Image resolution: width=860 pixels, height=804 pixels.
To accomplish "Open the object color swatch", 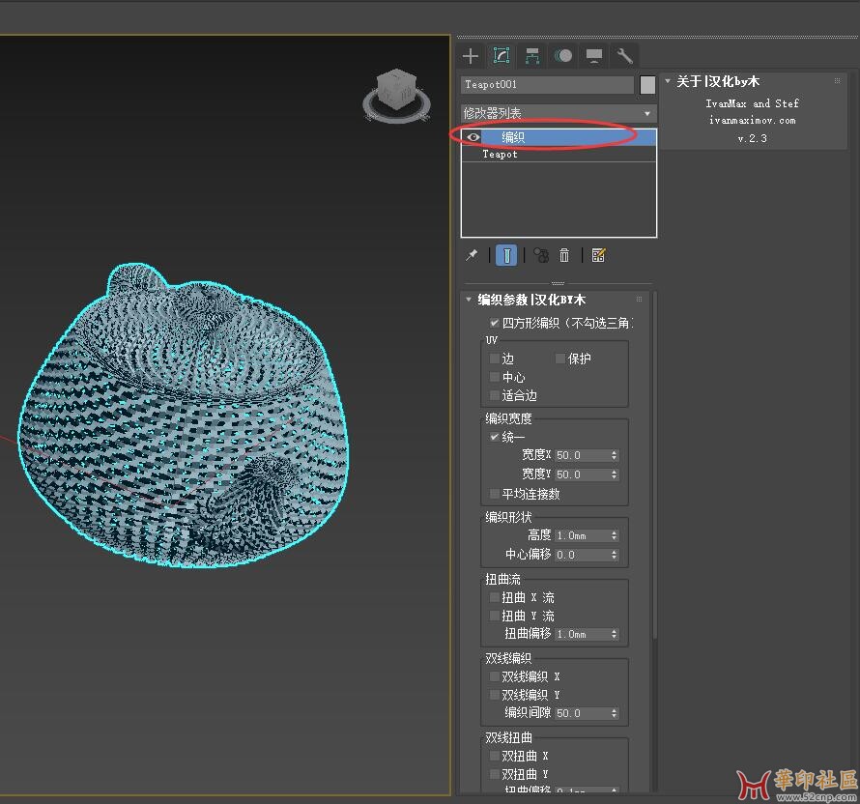I will point(647,85).
